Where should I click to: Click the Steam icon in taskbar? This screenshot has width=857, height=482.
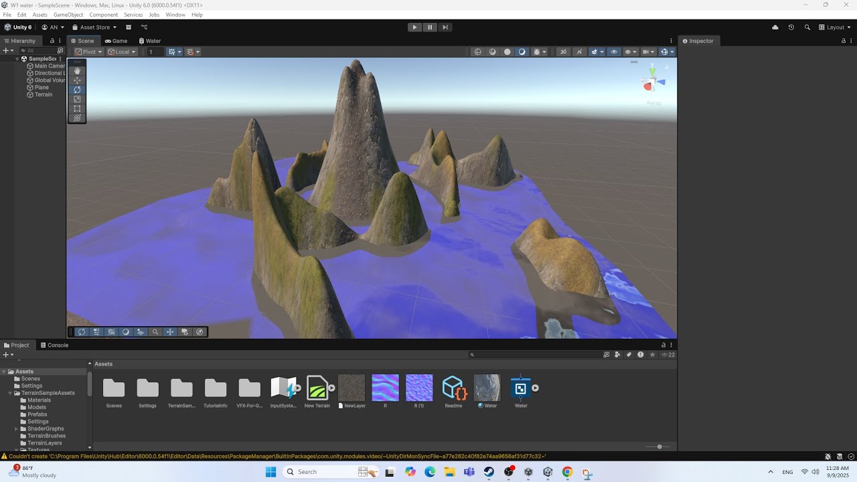click(x=489, y=472)
